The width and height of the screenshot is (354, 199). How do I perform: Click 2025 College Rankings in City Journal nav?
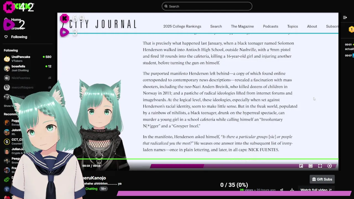click(182, 26)
